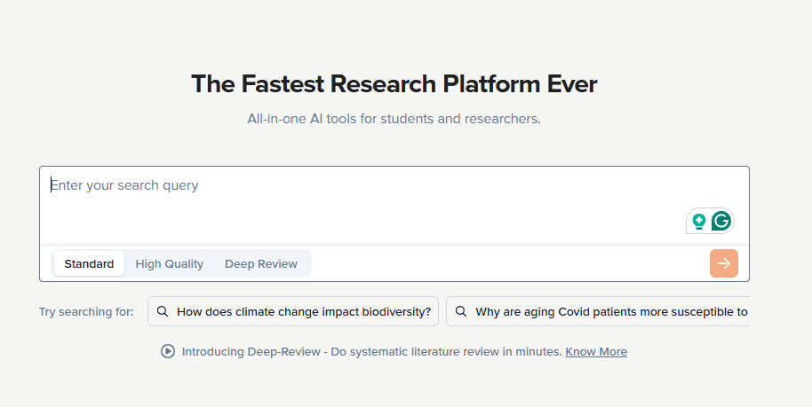812x407 pixels.
Task: Select the Standard search mode
Action: [x=89, y=263]
